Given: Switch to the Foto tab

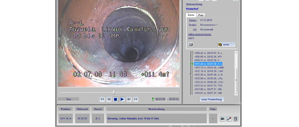Looking at the screenshot, I should (x=201, y=15).
